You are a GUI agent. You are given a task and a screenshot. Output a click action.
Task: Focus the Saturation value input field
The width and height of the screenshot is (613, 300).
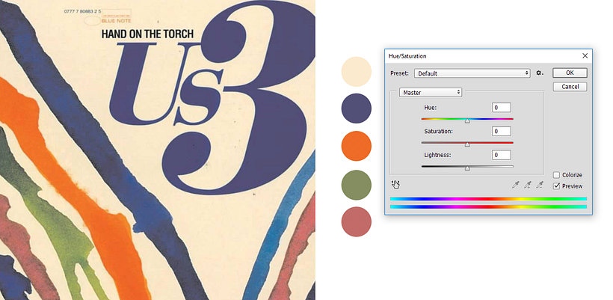coord(501,131)
